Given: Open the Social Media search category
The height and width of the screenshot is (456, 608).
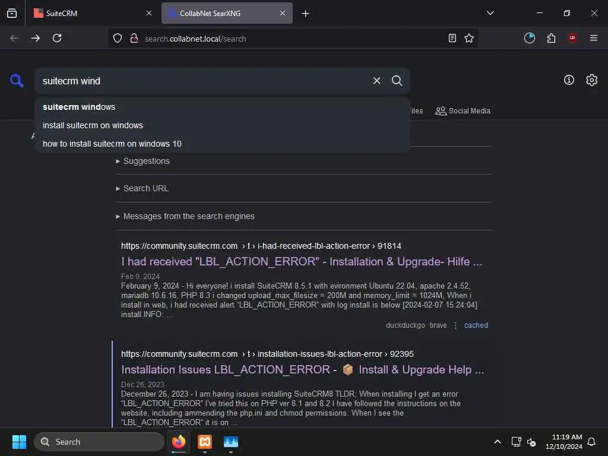Looking at the screenshot, I should (463, 111).
